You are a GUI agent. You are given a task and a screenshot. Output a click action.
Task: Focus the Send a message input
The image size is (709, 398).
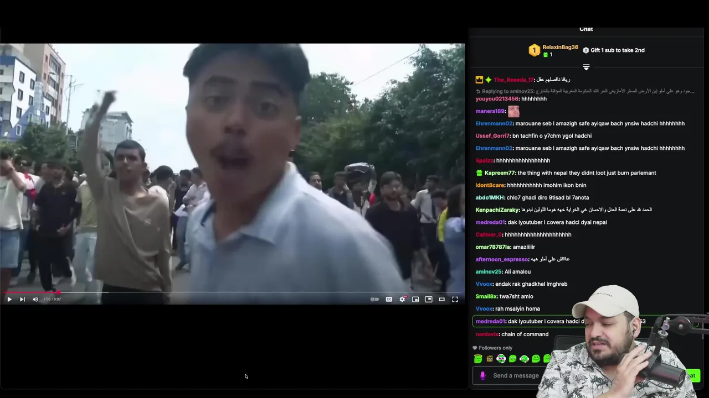click(x=516, y=376)
